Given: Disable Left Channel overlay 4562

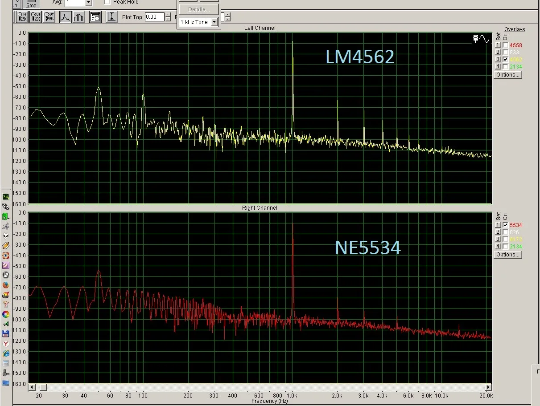Looking at the screenshot, I should (x=505, y=59).
